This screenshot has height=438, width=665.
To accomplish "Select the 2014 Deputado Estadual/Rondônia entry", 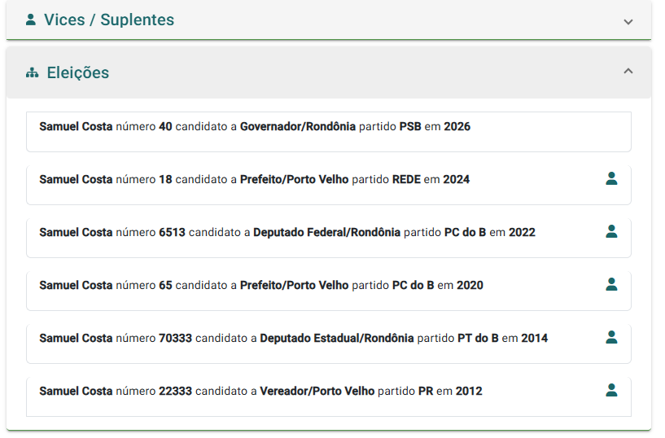I will [329, 344].
